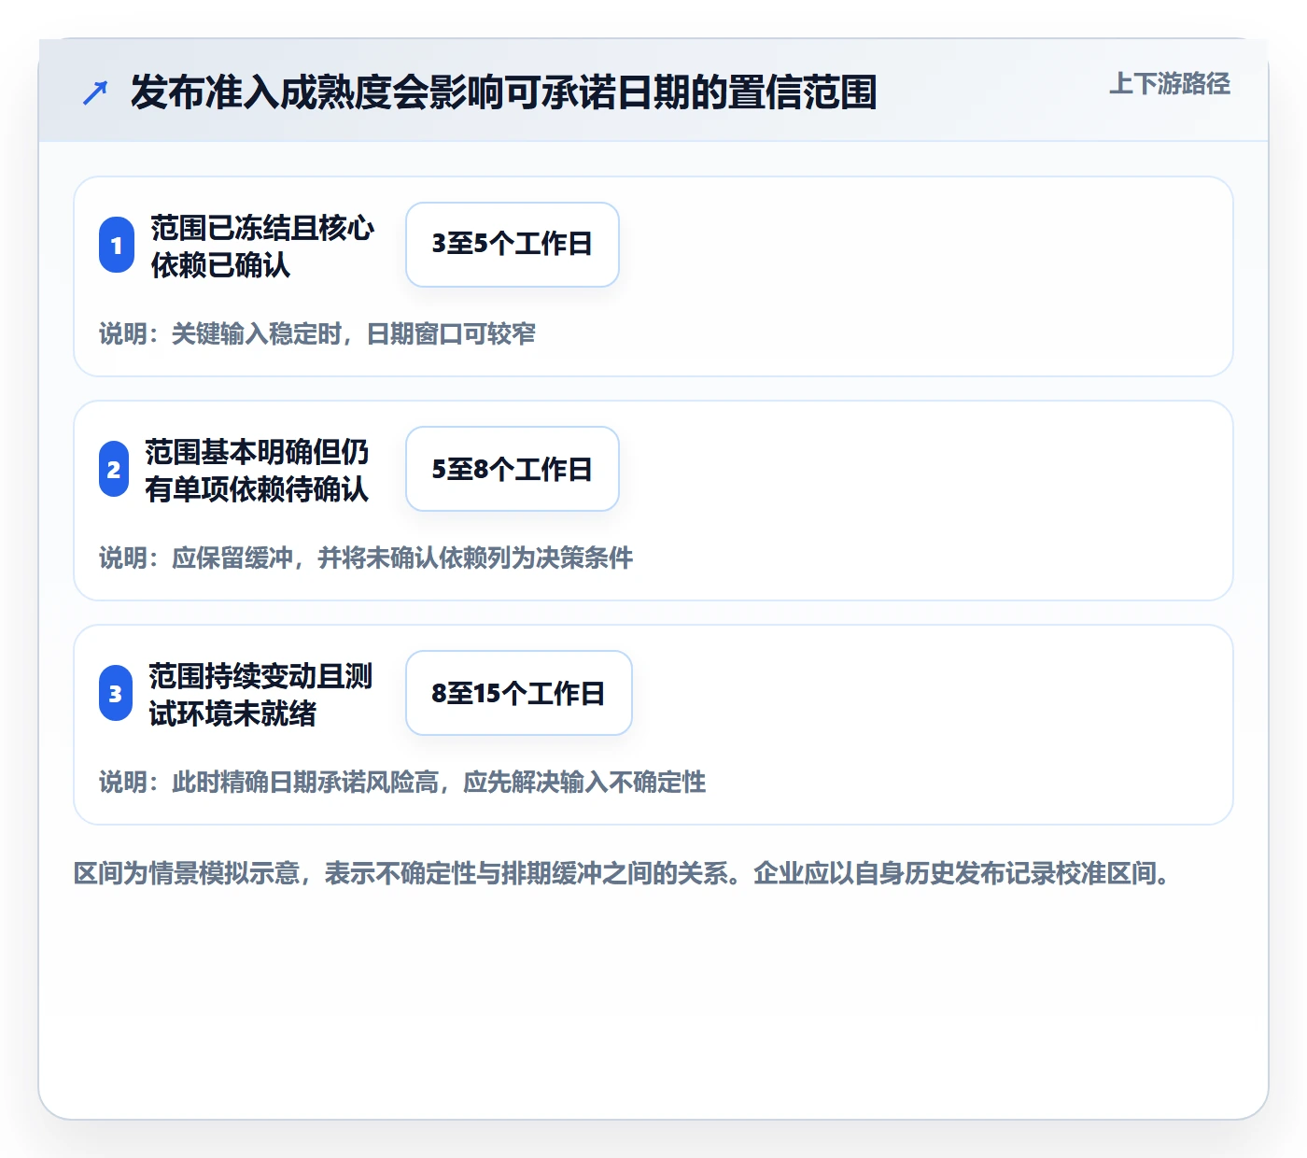The height and width of the screenshot is (1158, 1307).
Task: Click the text 范围持续变动且测试环境未就绪
Action: click(x=260, y=694)
